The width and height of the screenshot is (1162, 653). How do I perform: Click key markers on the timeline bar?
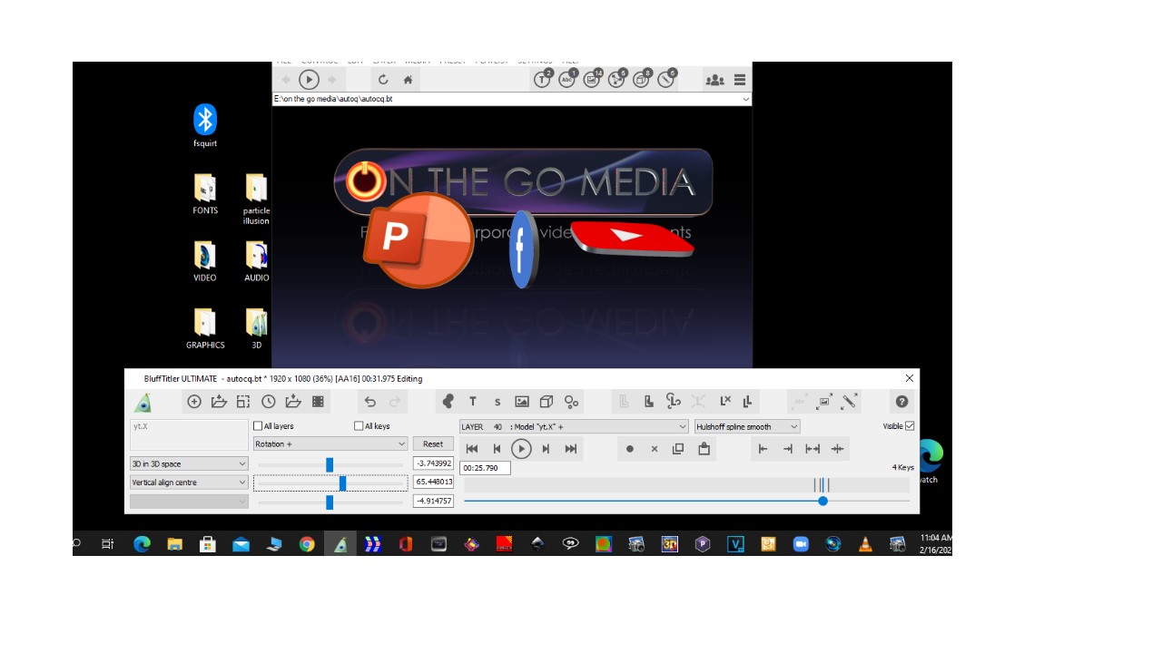tap(822, 485)
